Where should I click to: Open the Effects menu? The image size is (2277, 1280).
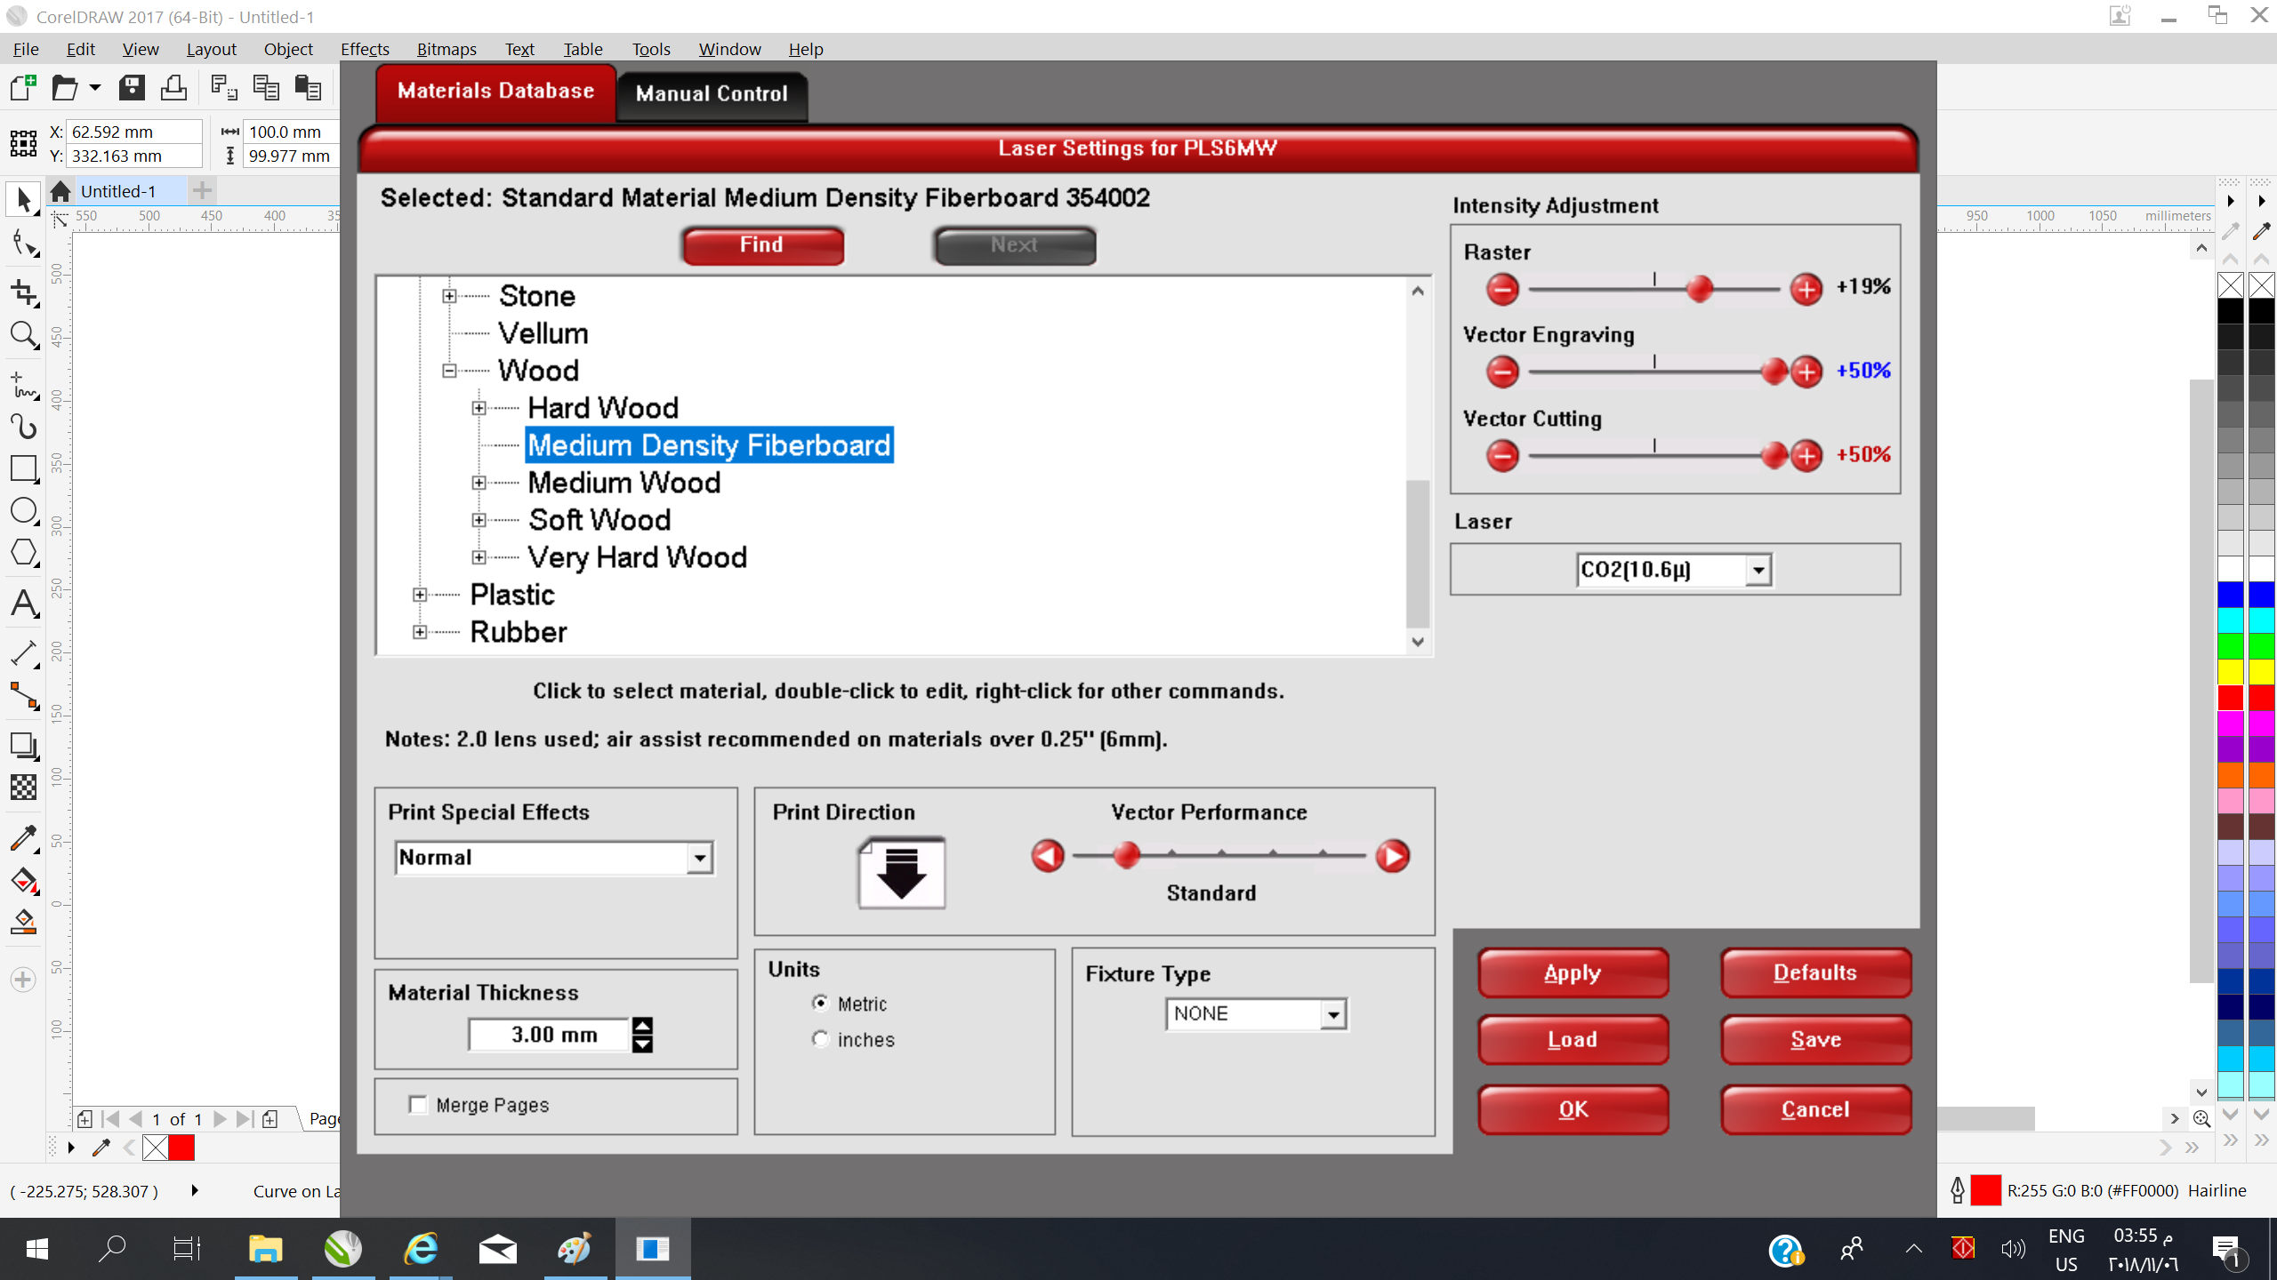pos(365,49)
